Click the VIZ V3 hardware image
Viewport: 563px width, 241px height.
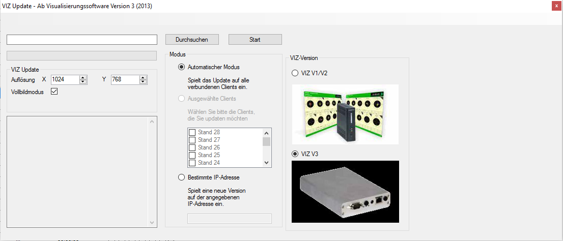[345, 192]
